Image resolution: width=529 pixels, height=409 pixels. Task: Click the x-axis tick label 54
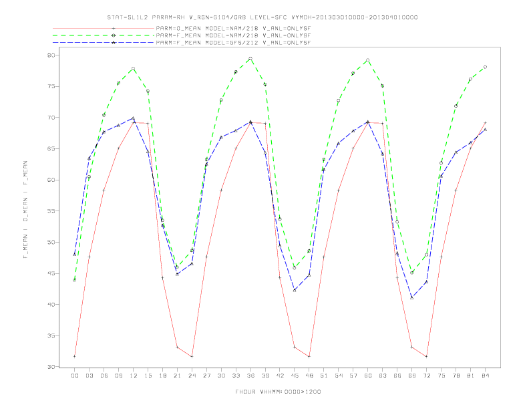click(339, 376)
